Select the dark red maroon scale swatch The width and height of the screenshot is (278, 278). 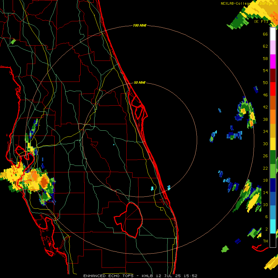tap(273, 75)
